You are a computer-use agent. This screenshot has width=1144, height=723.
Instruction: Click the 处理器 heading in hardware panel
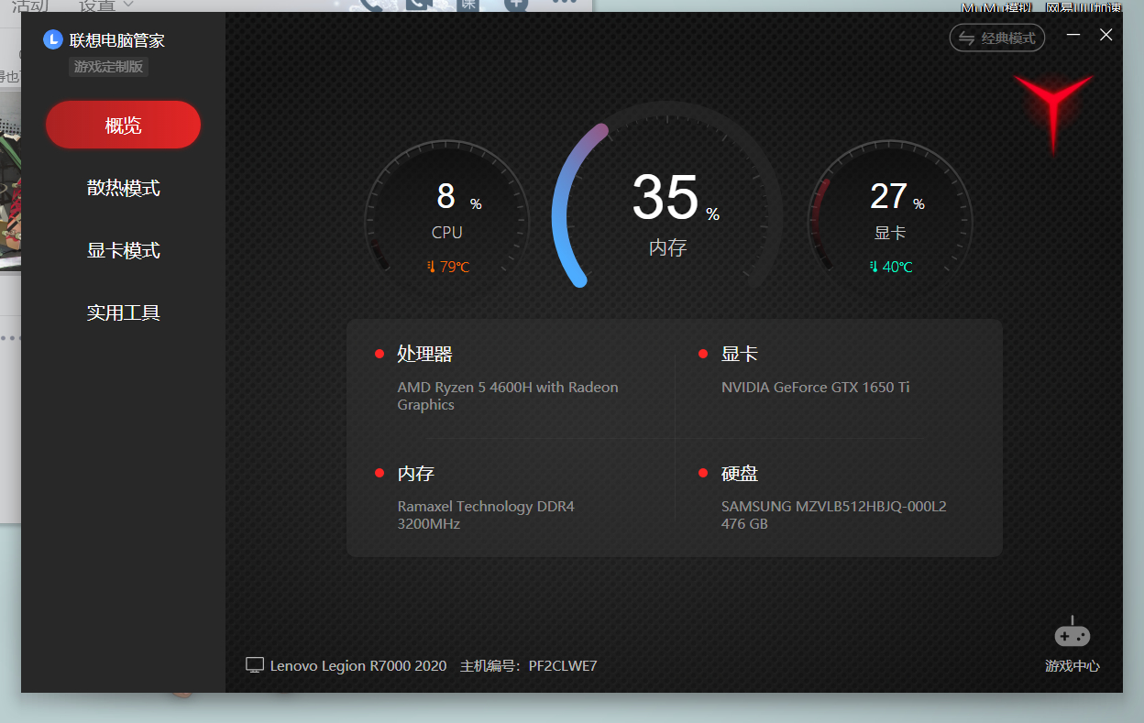click(424, 354)
